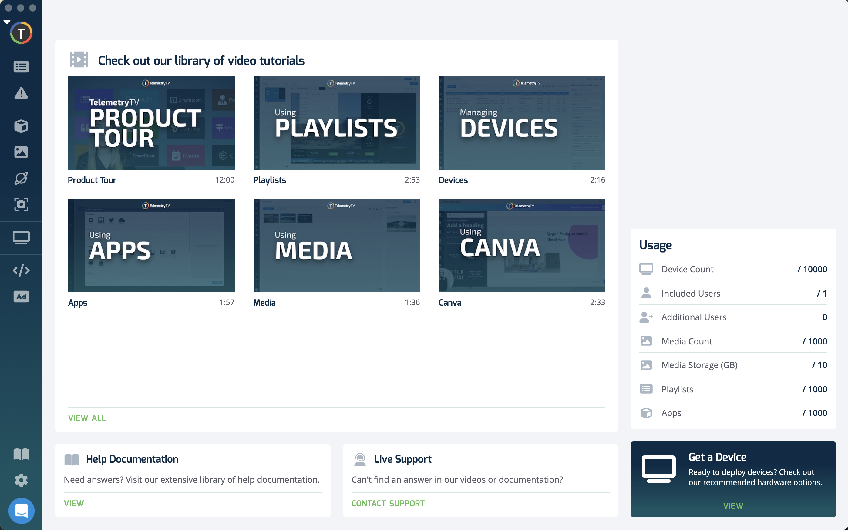Open the book documentation icon in sidebar
848x530 pixels.
click(21, 454)
